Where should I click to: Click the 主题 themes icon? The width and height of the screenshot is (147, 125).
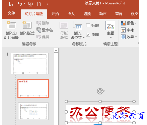111,25
